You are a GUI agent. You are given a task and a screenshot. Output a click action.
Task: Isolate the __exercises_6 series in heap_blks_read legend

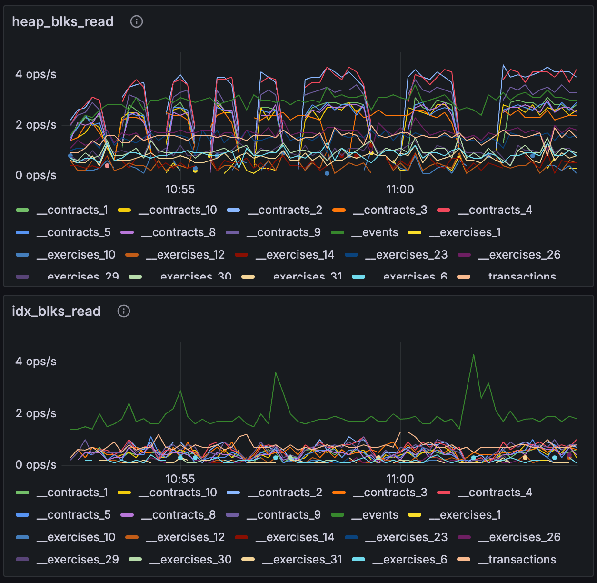(415, 275)
